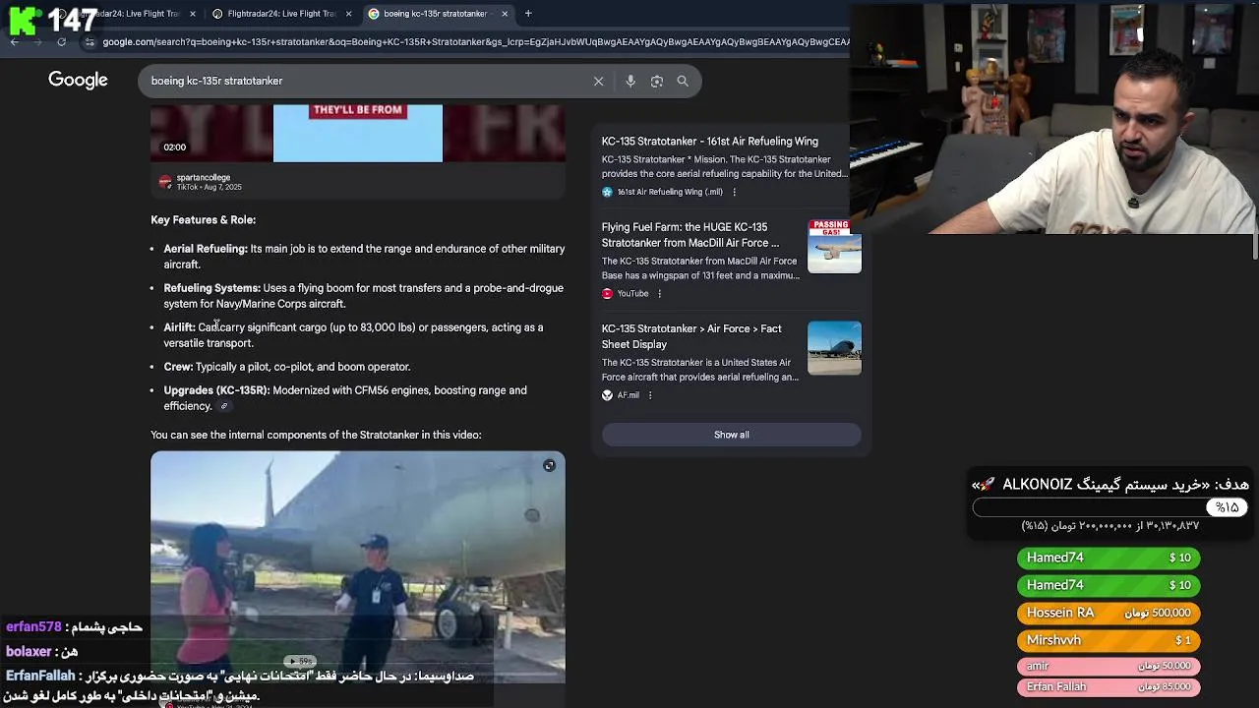This screenshot has height=708, width=1259.
Task: Click the Passing Gas video thumbnail
Action: [834, 246]
